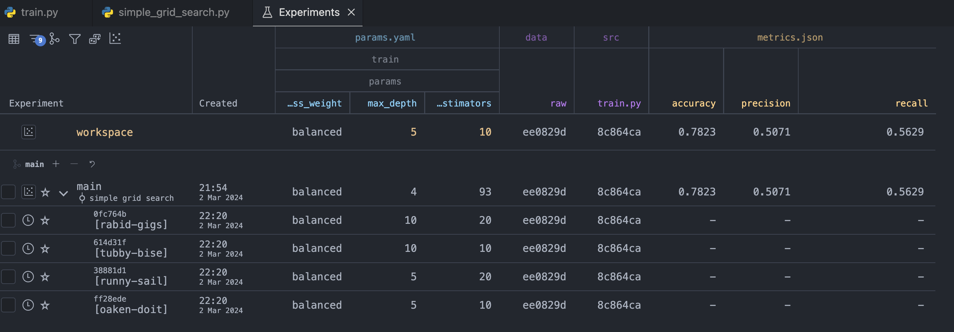Toggle plot icon for workspace row

pyautogui.click(x=28, y=132)
